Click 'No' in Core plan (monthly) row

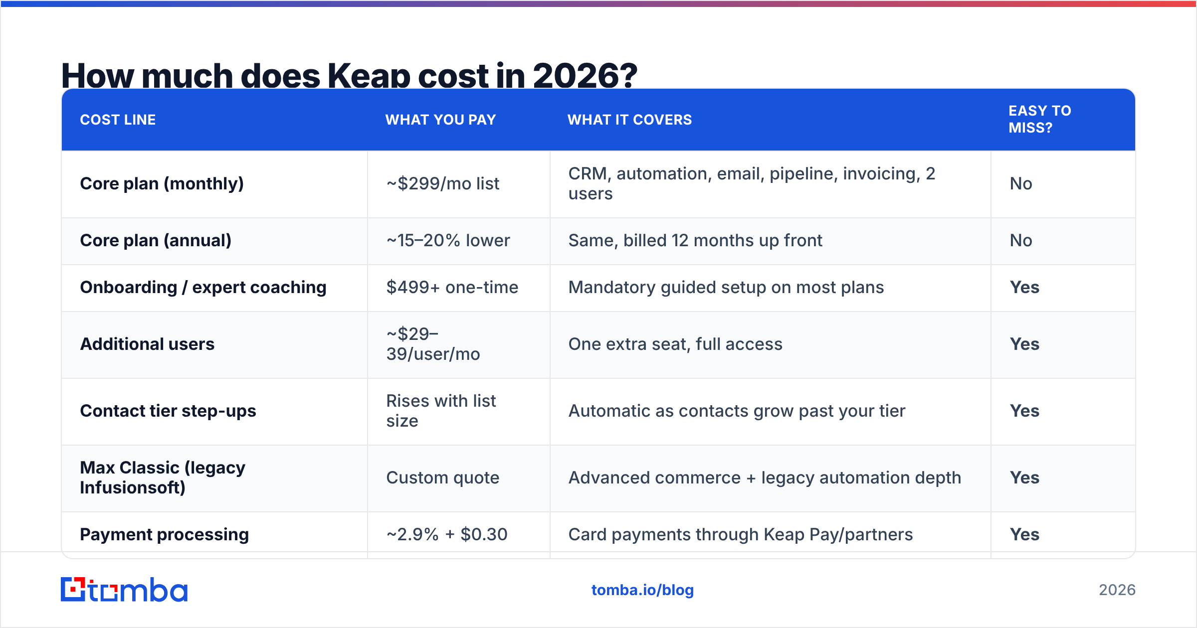click(1020, 183)
